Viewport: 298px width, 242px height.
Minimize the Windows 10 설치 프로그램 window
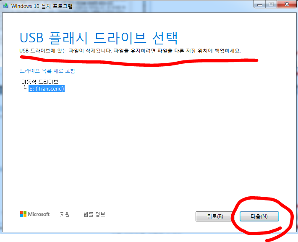pyautogui.click(x=260, y=4)
